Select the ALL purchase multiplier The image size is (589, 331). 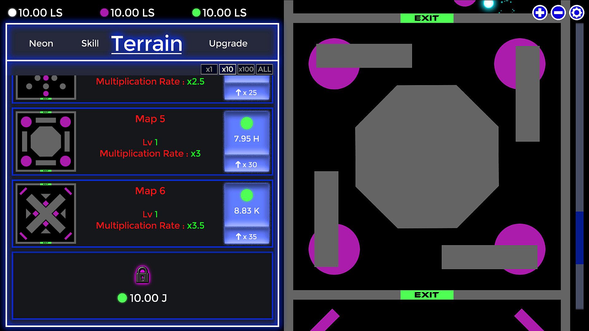pos(264,69)
